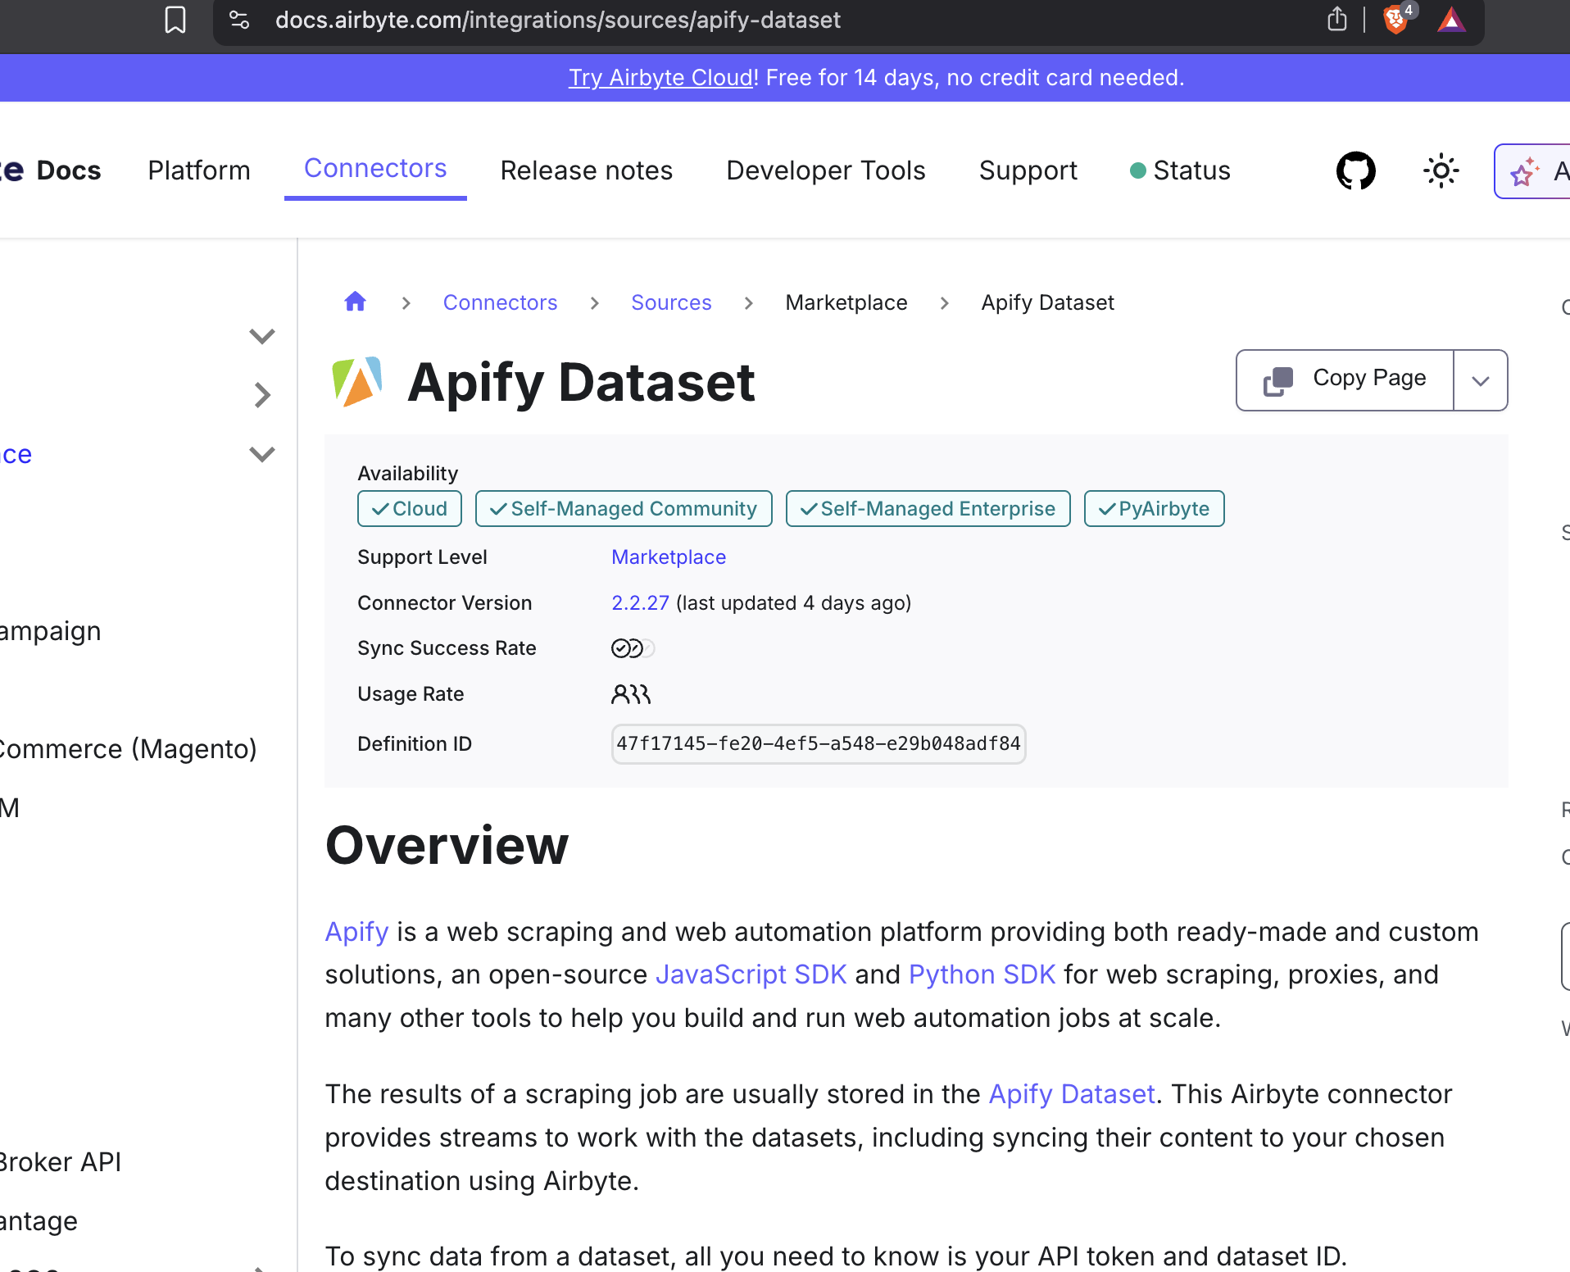The width and height of the screenshot is (1570, 1272).
Task: Open the GitHub repository icon
Action: click(x=1355, y=170)
